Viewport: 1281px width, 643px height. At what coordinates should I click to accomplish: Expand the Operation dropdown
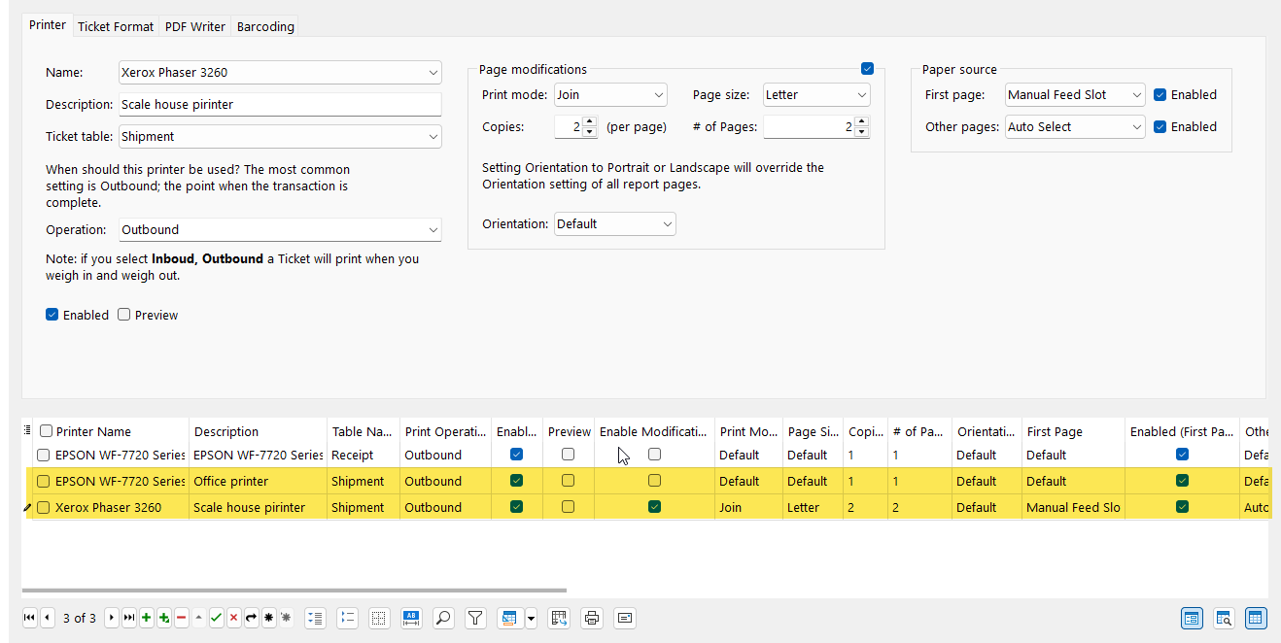tap(280, 230)
